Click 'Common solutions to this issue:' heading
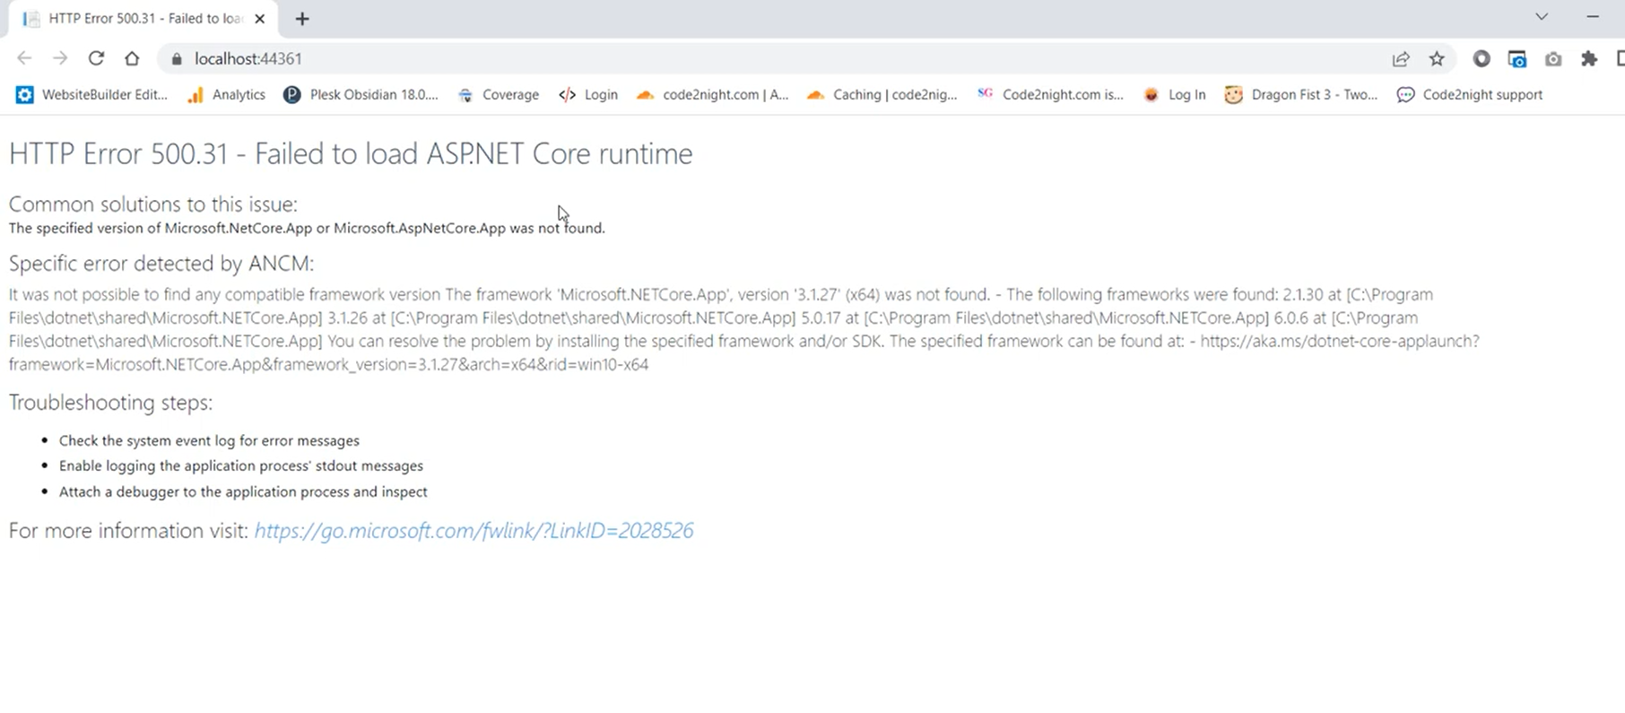 (x=153, y=204)
